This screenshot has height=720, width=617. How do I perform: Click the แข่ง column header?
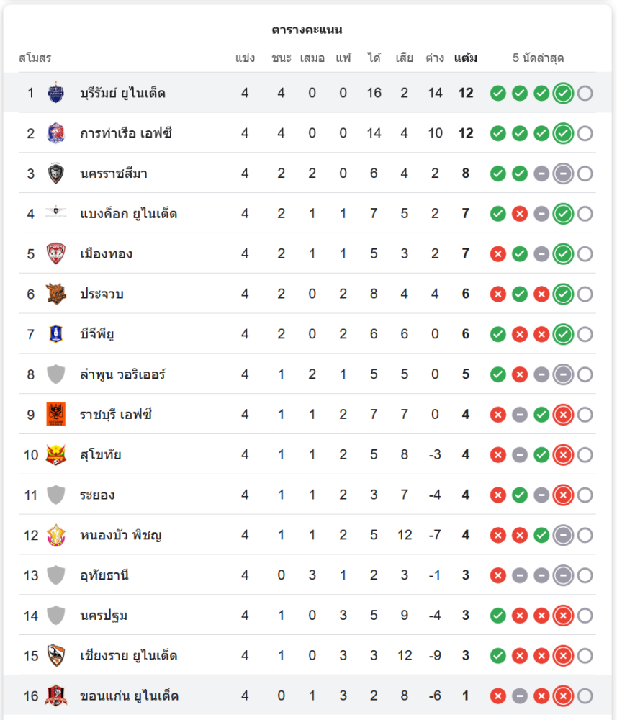click(245, 58)
